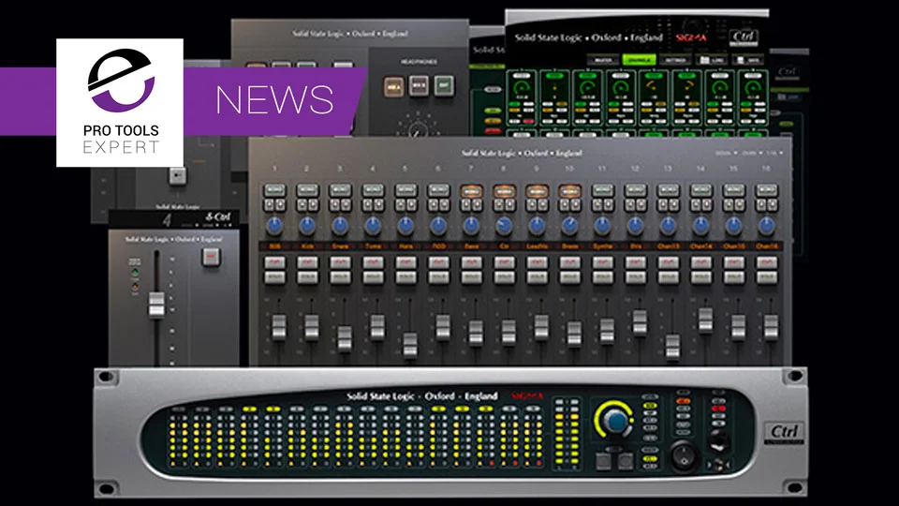Click the left small button under MONO channel 1

tap(270, 205)
